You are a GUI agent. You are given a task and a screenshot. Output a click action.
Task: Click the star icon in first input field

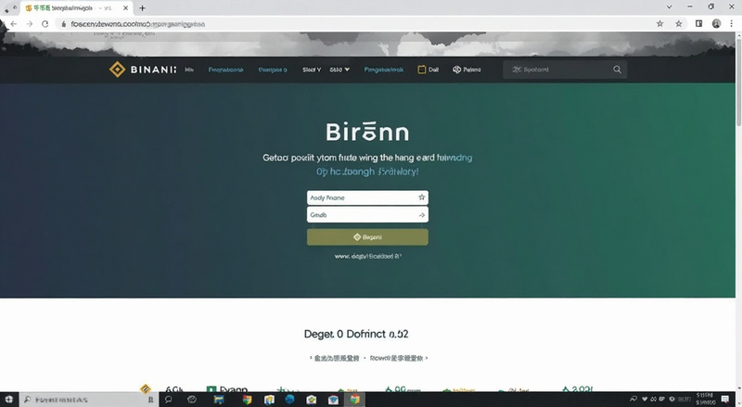pos(421,197)
